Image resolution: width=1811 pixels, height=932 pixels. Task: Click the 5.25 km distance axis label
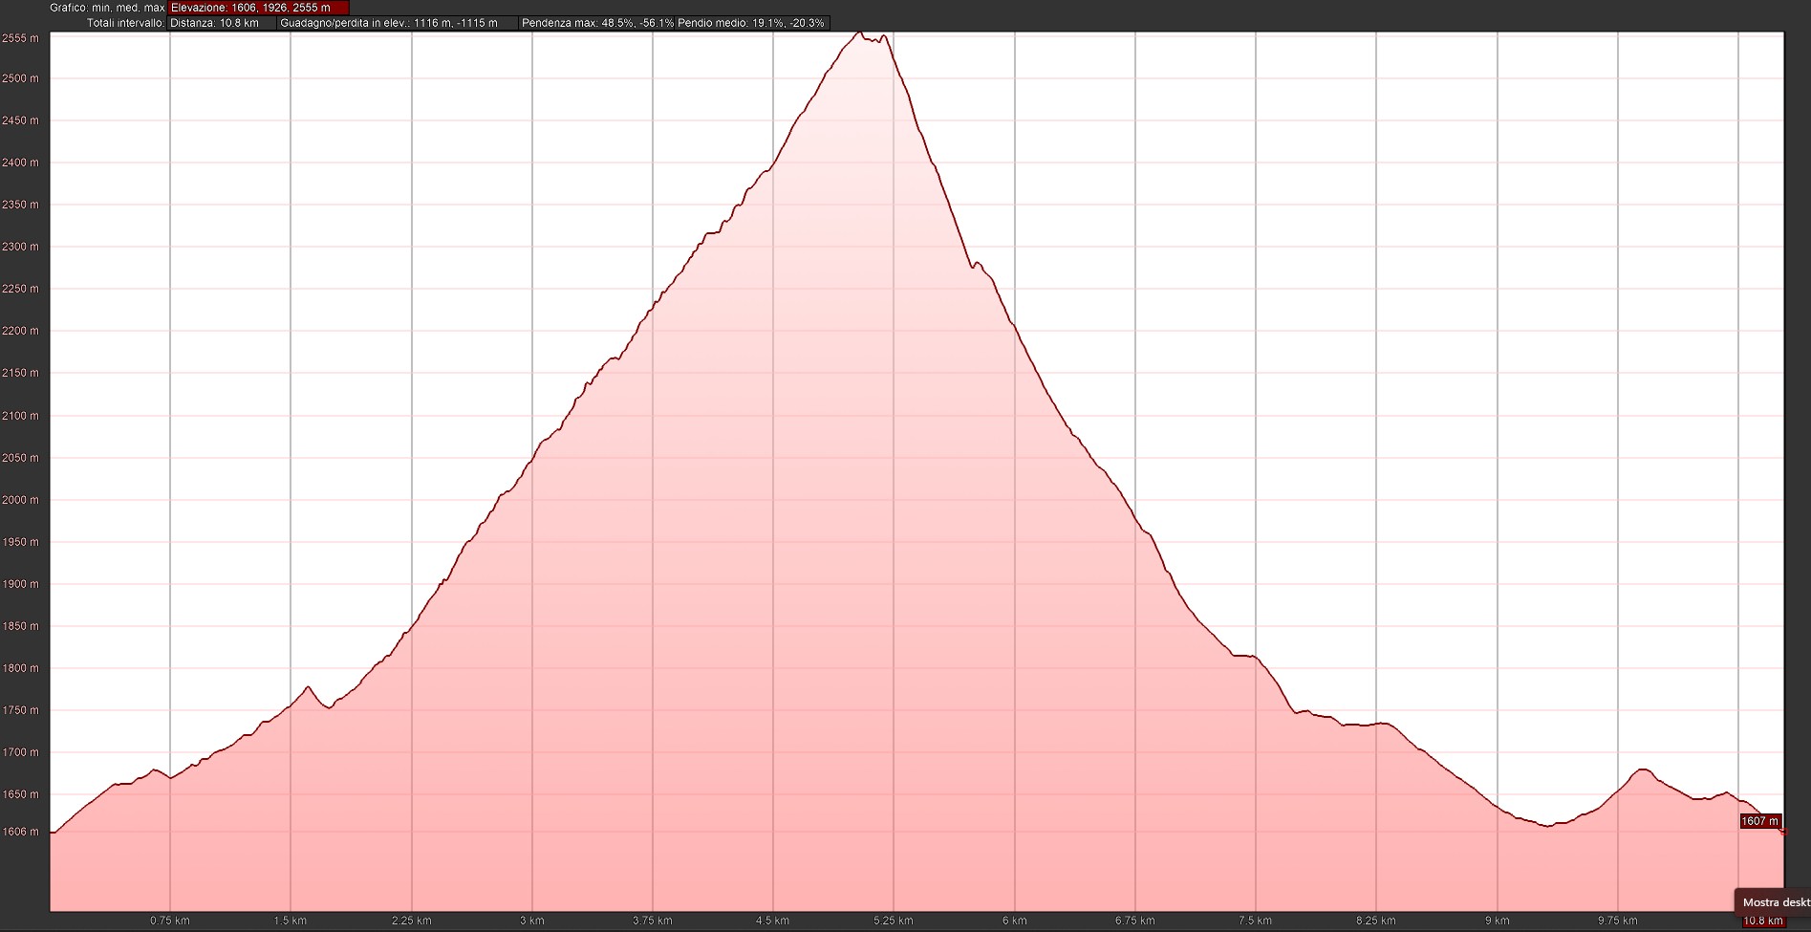[x=893, y=921]
